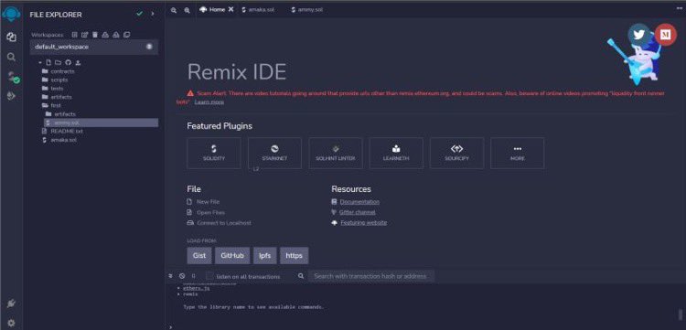The image size is (686, 330).
Task: Open the File Explorer sidebar icon
Action: tap(11, 37)
